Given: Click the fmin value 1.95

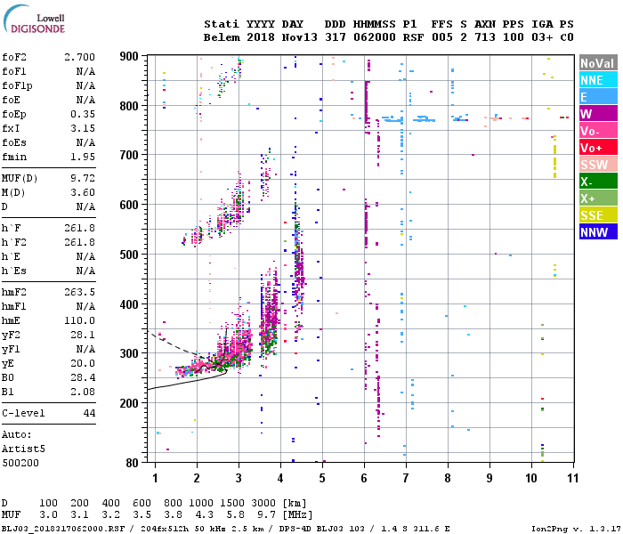Looking at the screenshot, I should 83,157.
